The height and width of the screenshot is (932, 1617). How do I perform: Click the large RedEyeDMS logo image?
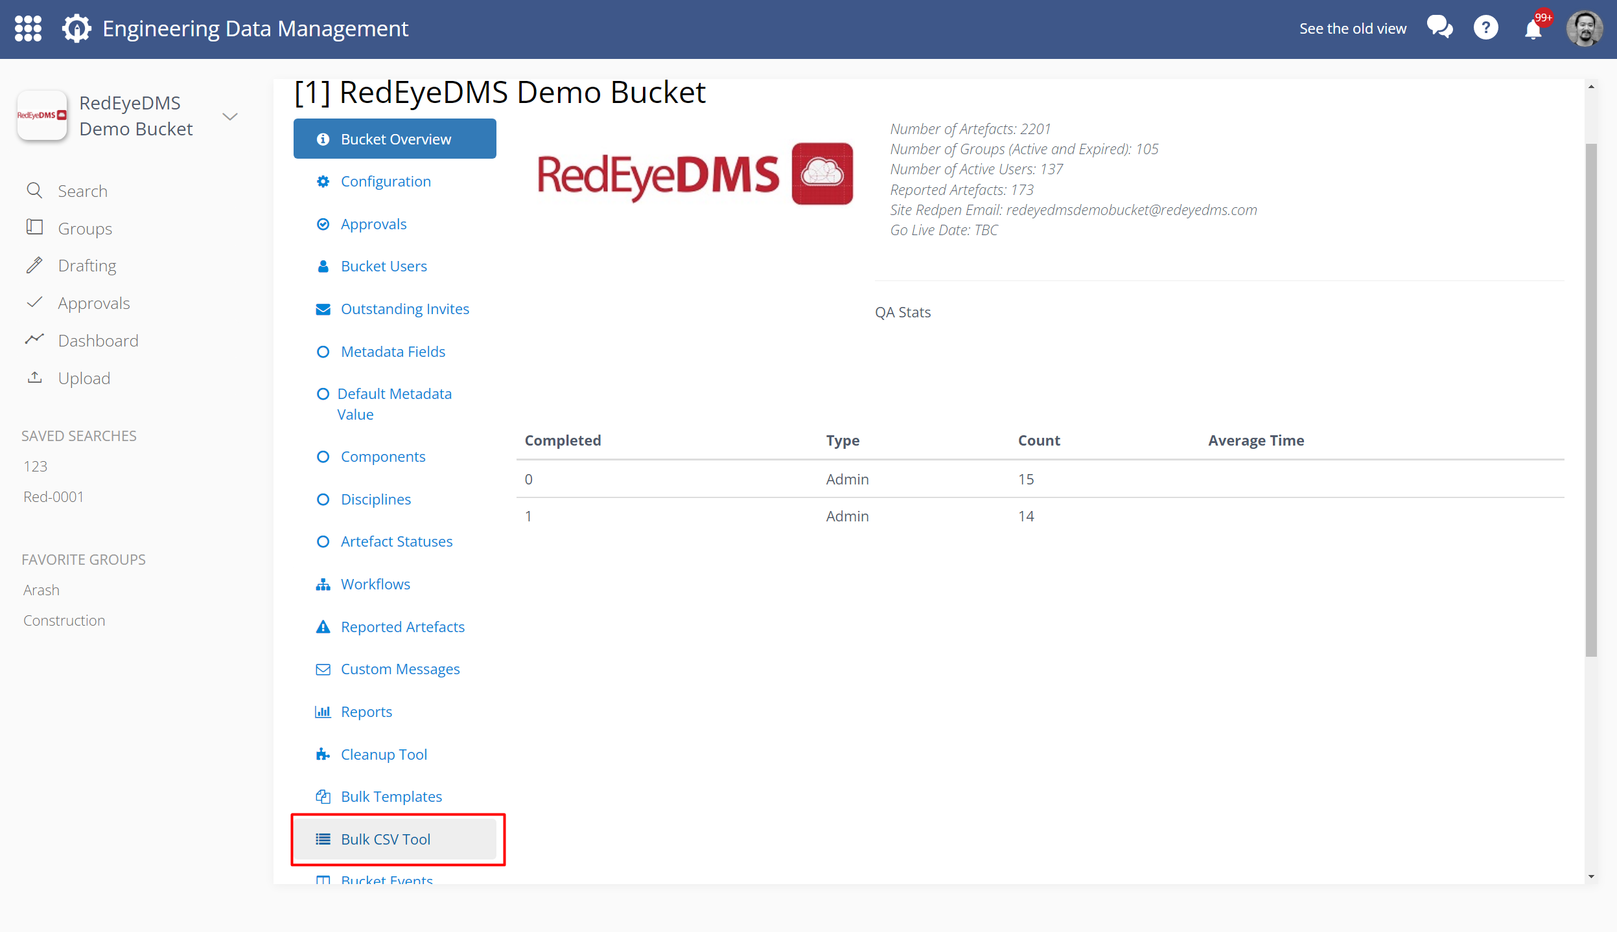[x=695, y=174]
